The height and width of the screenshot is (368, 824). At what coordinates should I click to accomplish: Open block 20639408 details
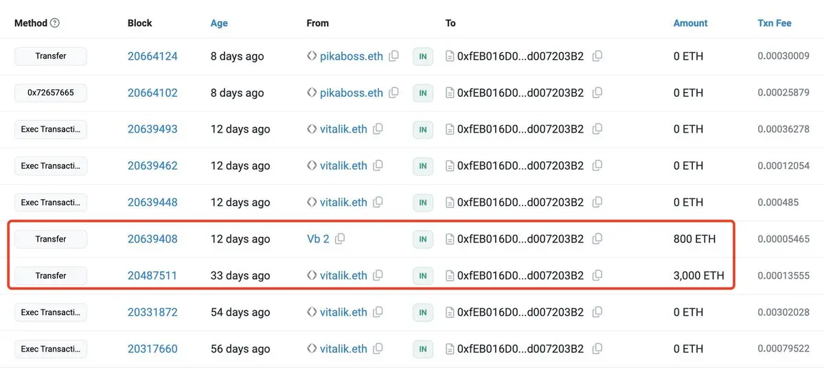[152, 239]
